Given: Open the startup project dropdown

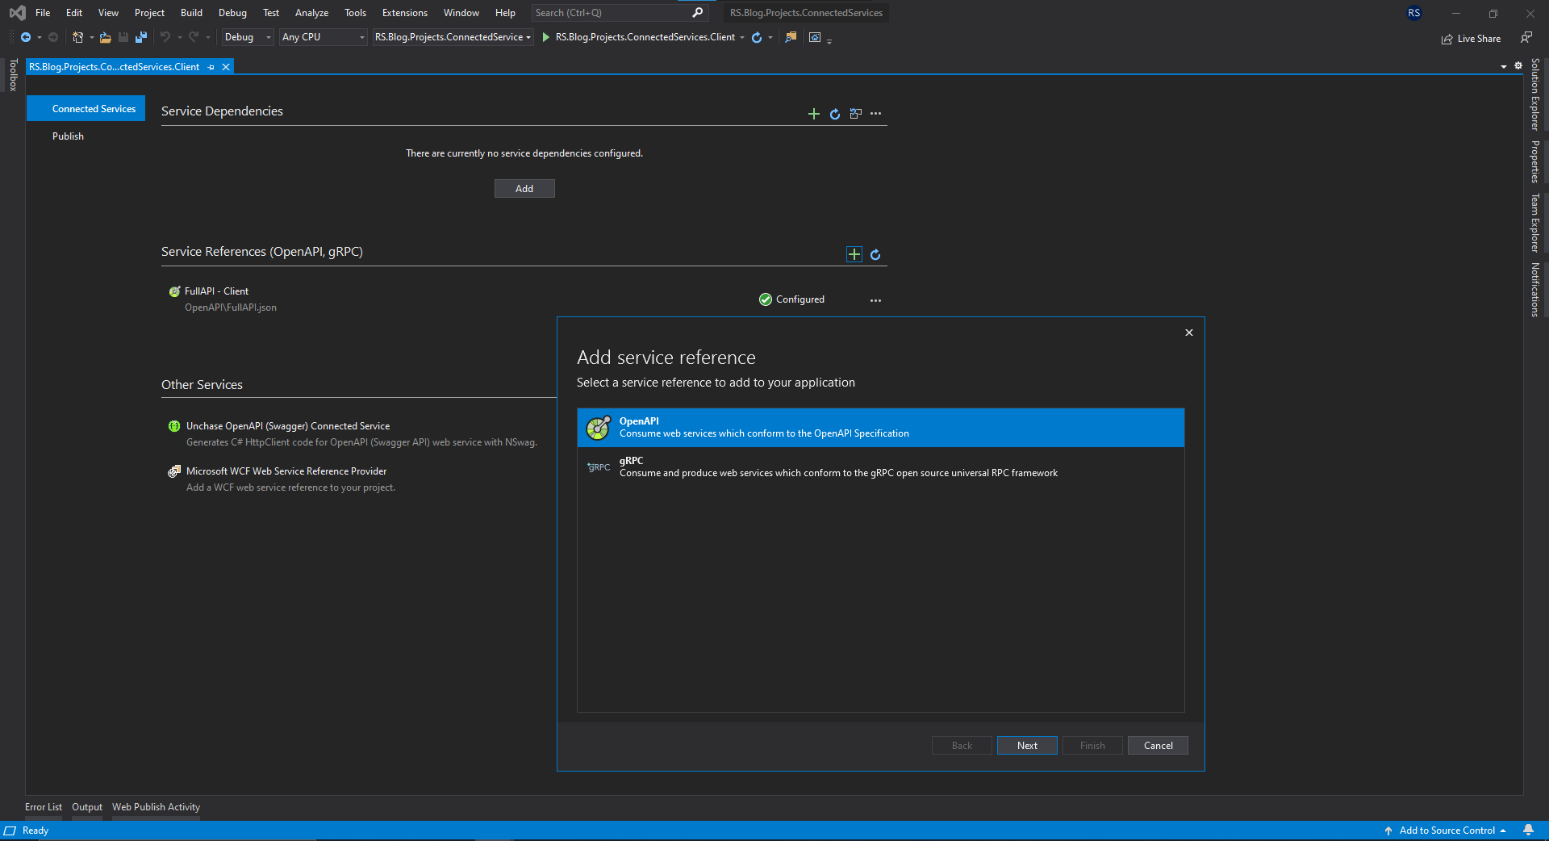Looking at the screenshot, I should (453, 37).
